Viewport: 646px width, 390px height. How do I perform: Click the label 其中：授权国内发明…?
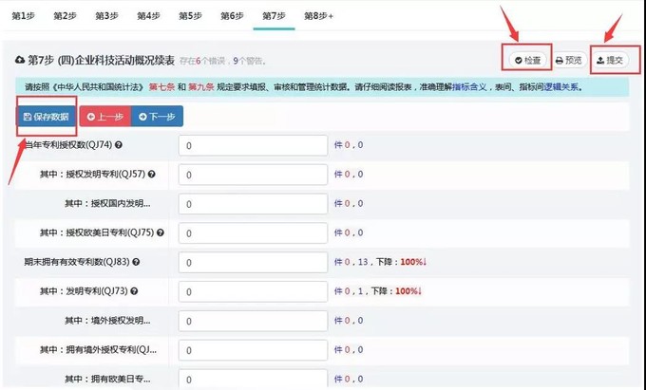coord(107,203)
